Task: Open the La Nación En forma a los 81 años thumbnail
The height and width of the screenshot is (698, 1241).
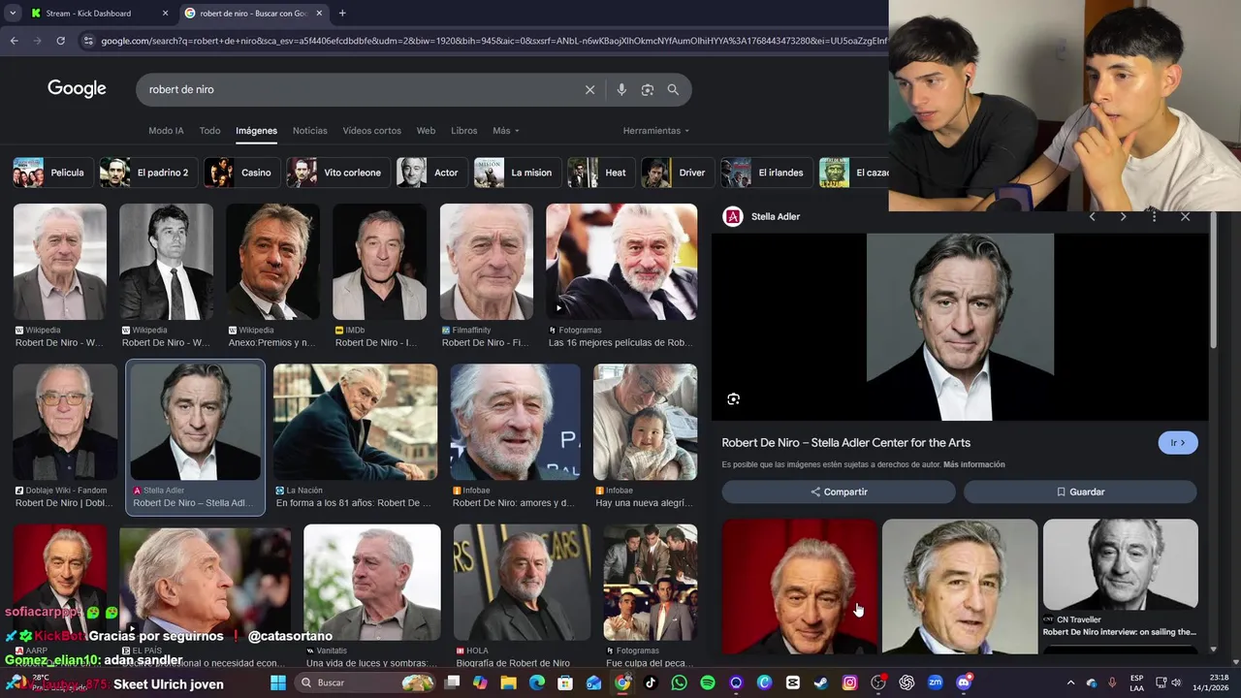Action: 355,422
